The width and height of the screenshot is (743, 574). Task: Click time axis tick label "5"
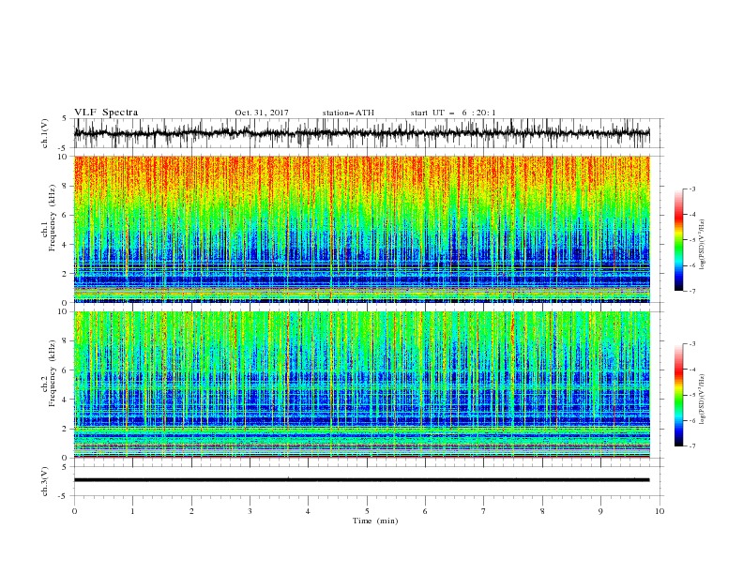tap(367, 511)
